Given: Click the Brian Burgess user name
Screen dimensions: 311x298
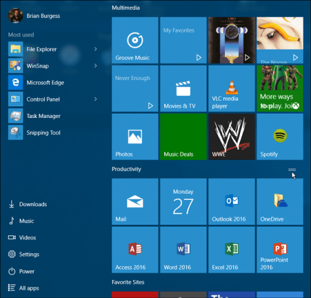Looking at the screenshot, I should coord(44,16).
